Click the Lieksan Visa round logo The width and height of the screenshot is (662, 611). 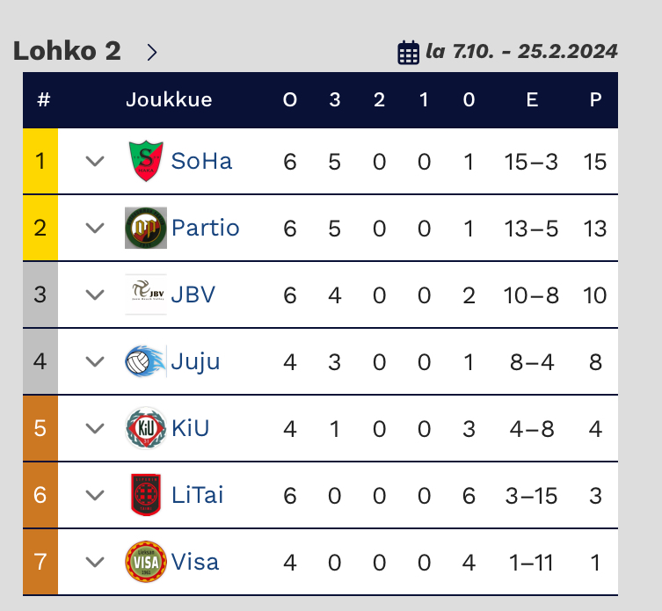coord(146,562)
